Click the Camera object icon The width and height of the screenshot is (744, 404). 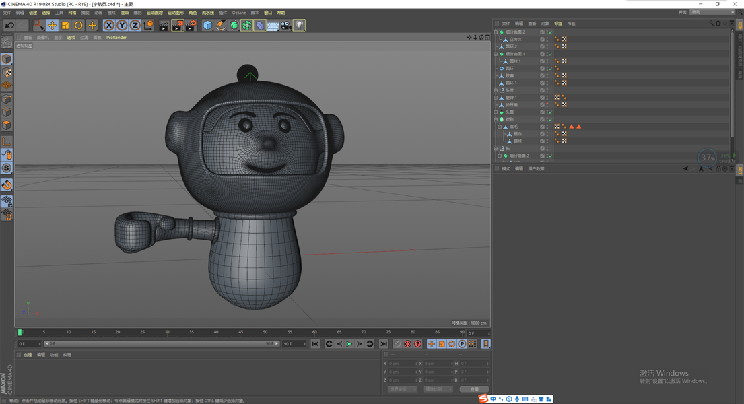coord(286,26)
